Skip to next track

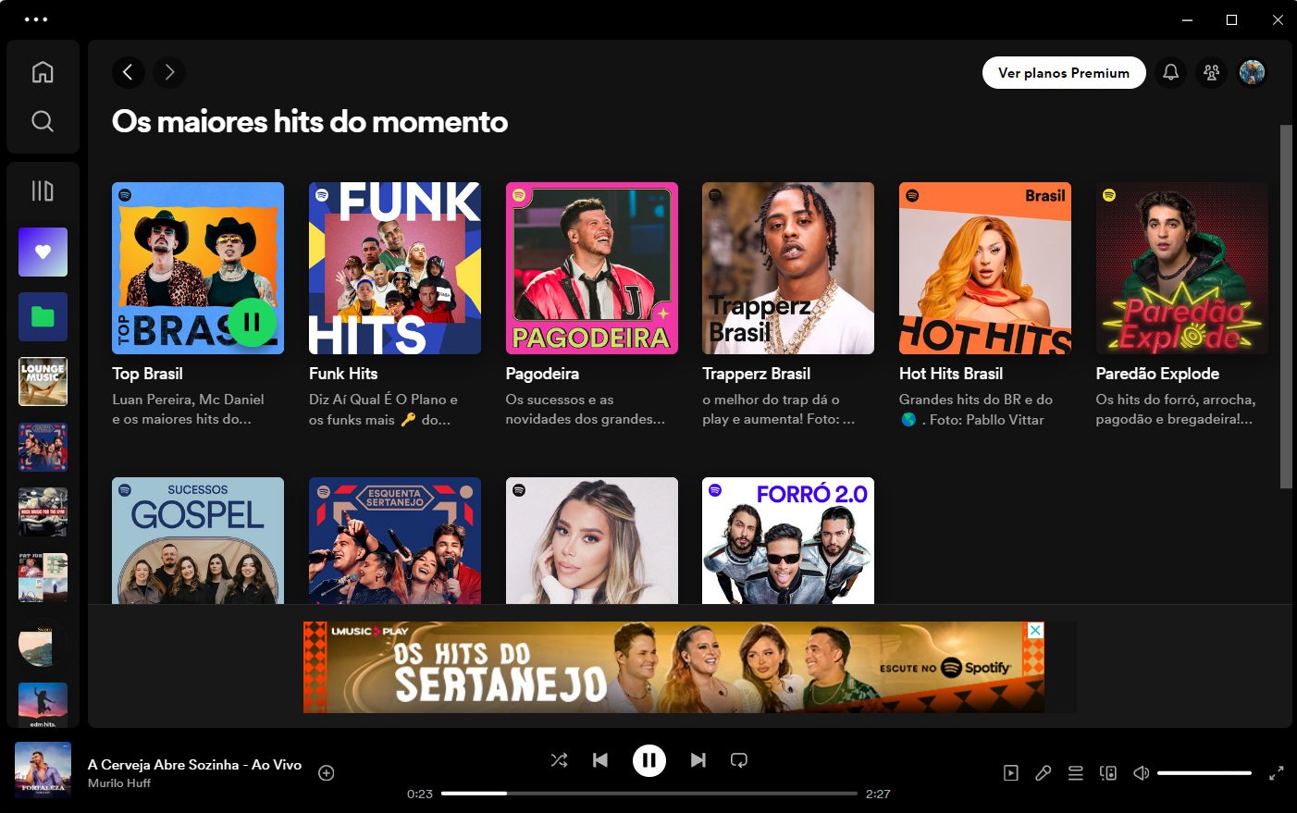[x=698, y=760]
